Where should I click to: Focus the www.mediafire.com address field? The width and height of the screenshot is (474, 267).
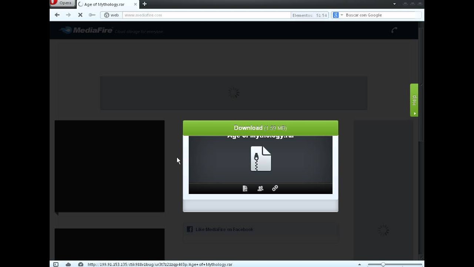207,15
